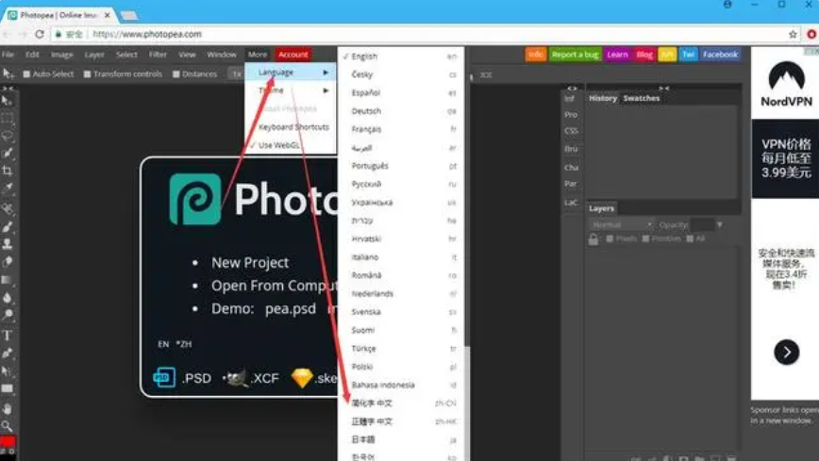Switch to the Swatches tab
This screenshot has height=461, width=819.
(642, 98)
